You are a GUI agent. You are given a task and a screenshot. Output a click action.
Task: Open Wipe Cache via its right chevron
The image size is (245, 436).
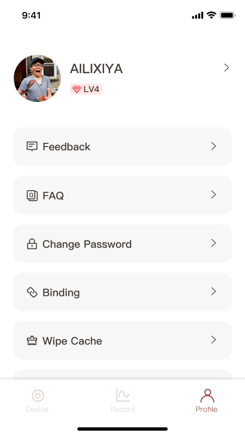[213, 340]
